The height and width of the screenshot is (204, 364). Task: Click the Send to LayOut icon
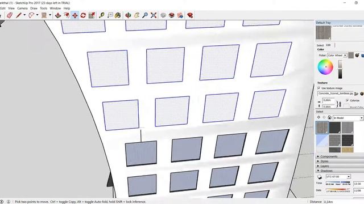[180, 15]
